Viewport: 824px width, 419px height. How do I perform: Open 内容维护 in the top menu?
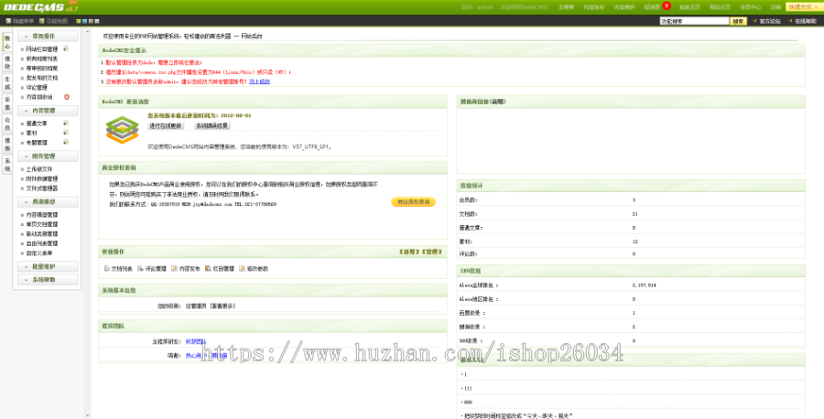[x=623, y=6]
